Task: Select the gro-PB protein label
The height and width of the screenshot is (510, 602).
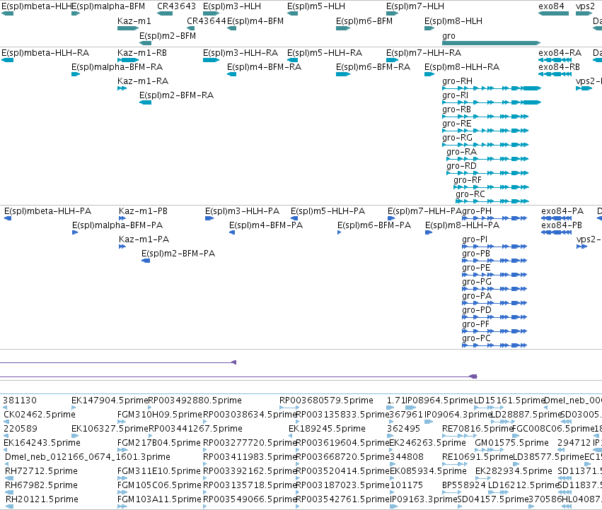Action: click(476, 254)
